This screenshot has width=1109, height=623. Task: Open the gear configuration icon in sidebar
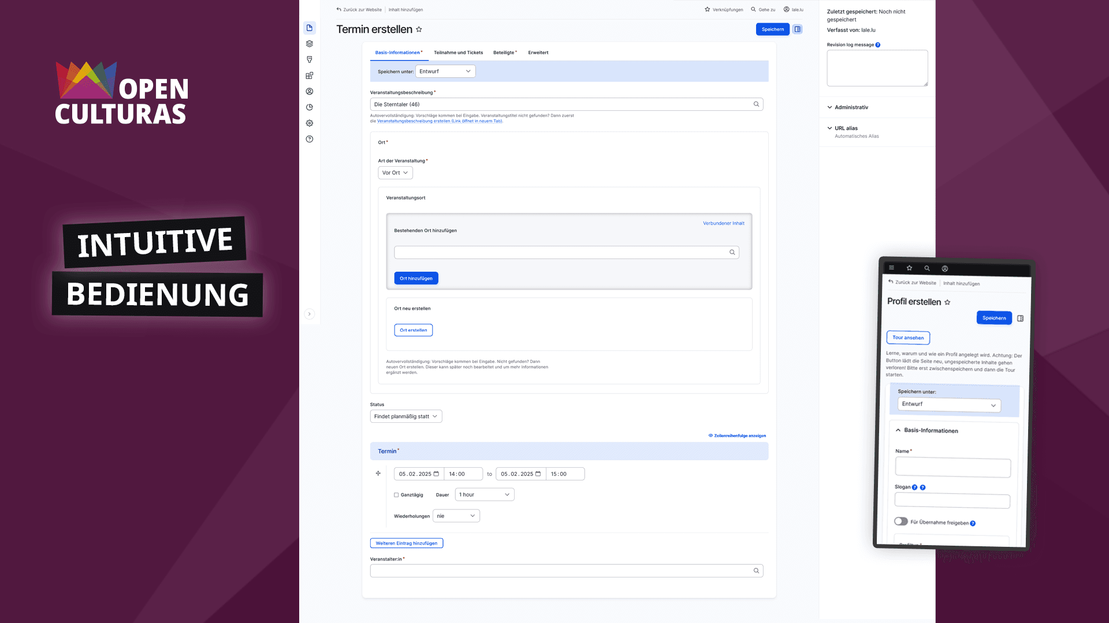pyautogui.click(x=310, y=123)
